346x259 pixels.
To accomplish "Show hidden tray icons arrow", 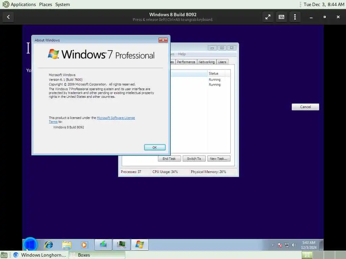I will coord(273,245).
